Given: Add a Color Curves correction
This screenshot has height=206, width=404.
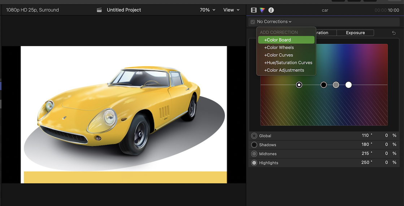Looking at the screenshot, I should coord(286,55).
